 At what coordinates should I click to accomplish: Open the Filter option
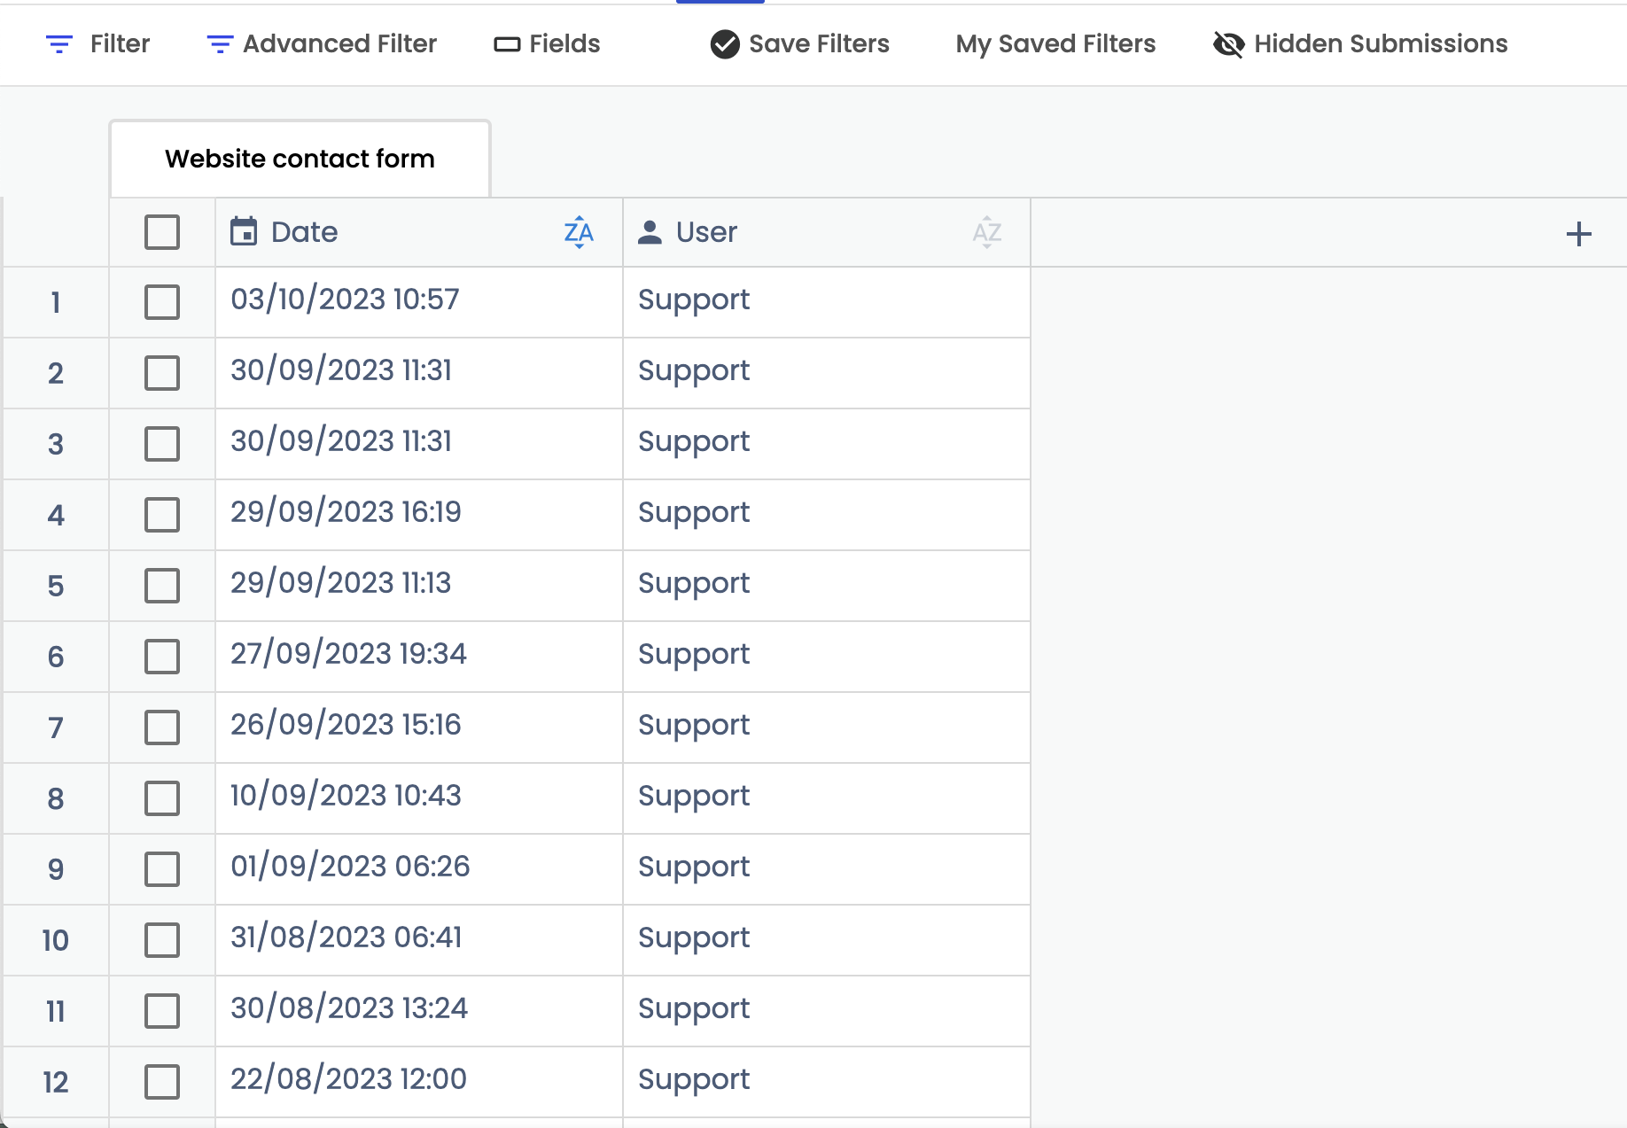tap(97, 43)
